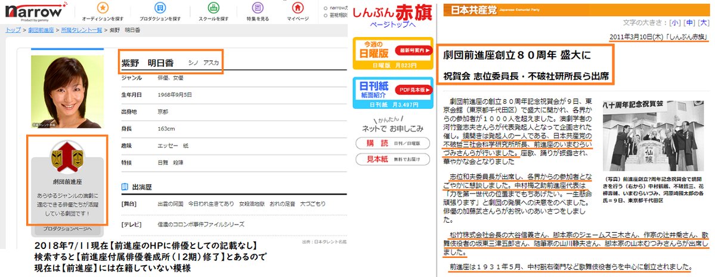
Task: Click the 購読 subscribe button
Action: coord(392,143)
